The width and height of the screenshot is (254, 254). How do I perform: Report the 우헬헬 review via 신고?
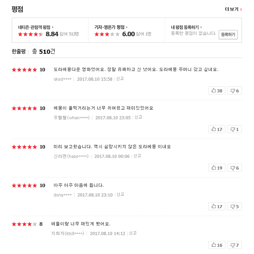(x=138, y=117)
